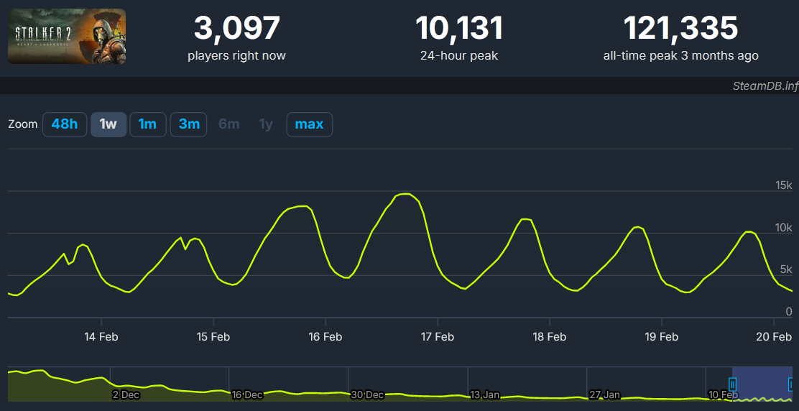Viewport: 799px width, 411px height.
Task: Click the 15 Feb axis label
Action: (213, 337)
